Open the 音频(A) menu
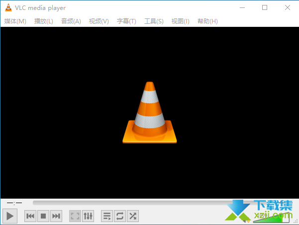 pos(71,21)
